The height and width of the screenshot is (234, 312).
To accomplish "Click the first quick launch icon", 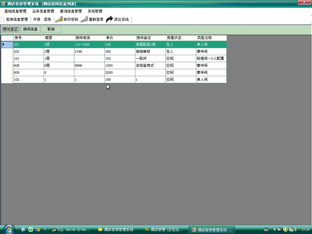I will [23, 229].
